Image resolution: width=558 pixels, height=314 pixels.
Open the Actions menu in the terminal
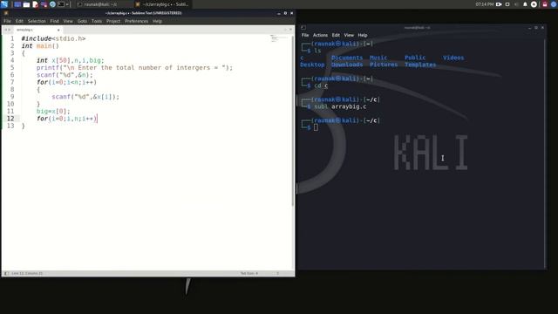point(320,35)
